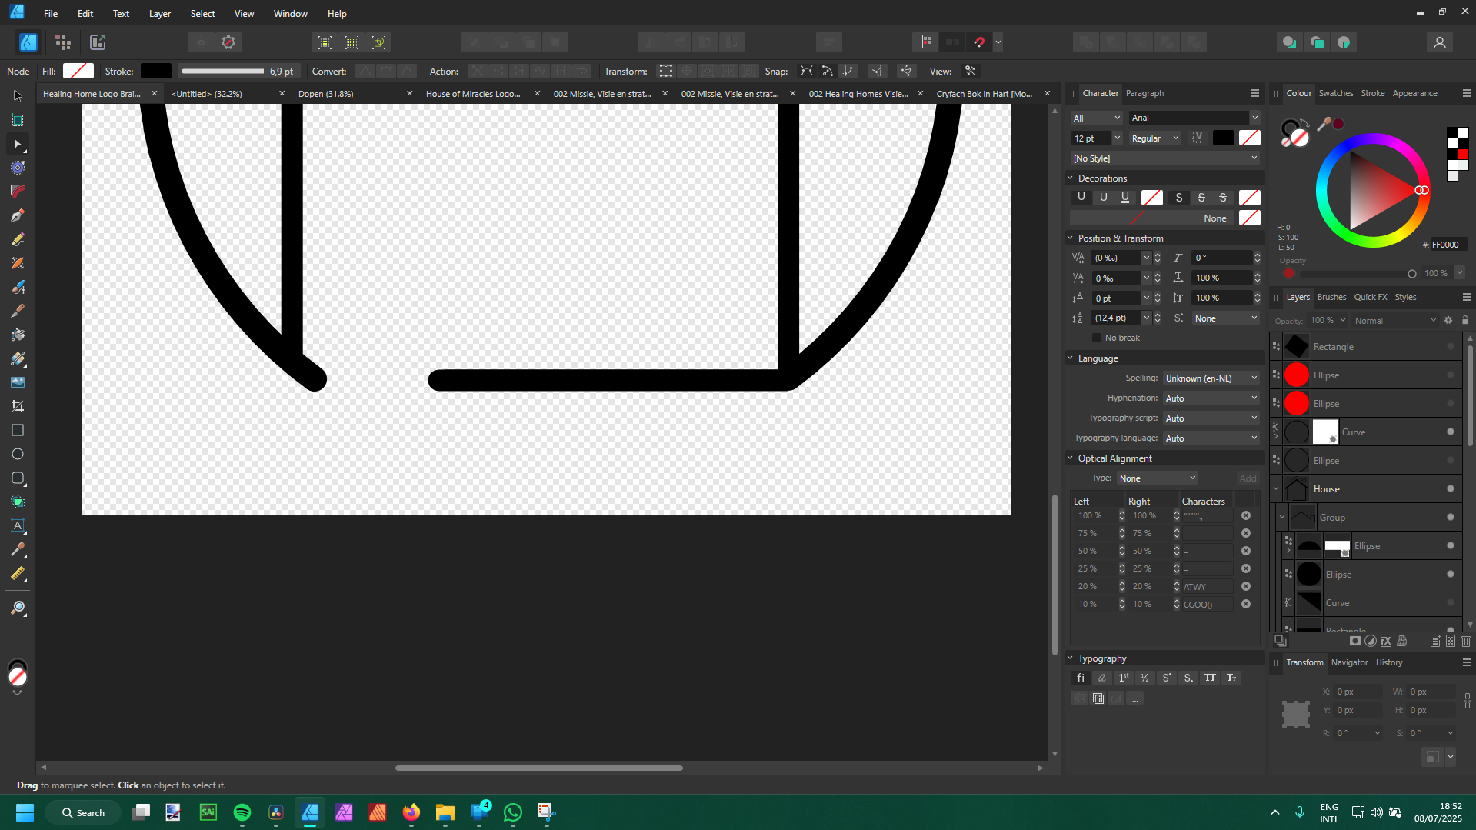Click the stroke width slider
This screenshot has width=1476, height=830.
point(222,71)
